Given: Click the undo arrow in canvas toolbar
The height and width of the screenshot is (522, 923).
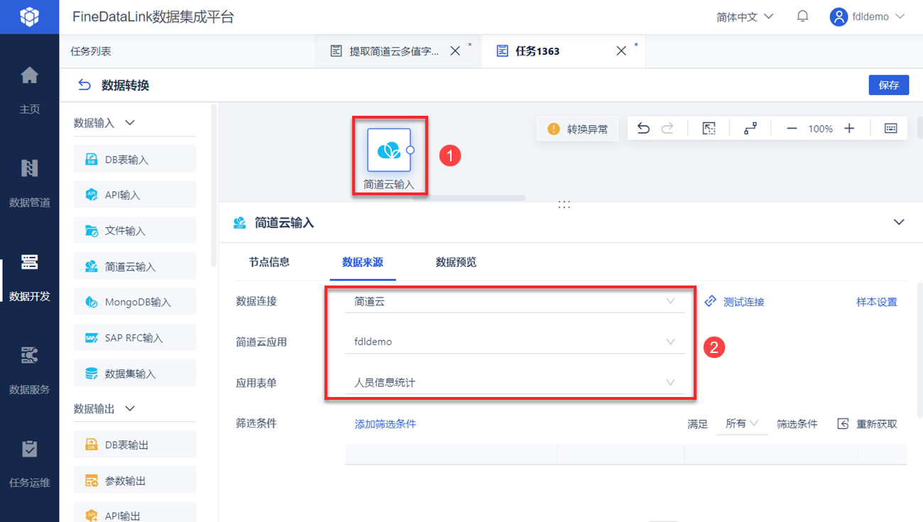Looking at the screenshot, I should (643, 129).
